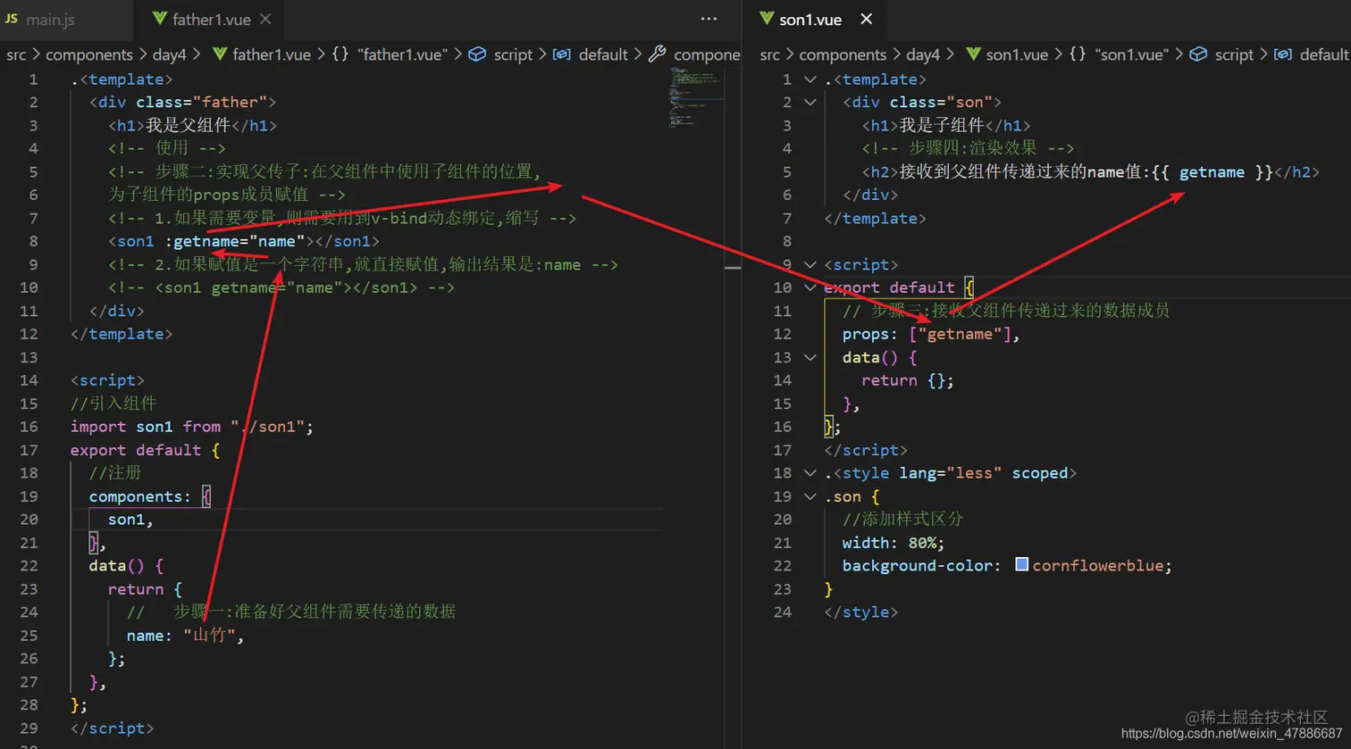Click '//引入组件' comment in father1.vue
The width and height of the screenshot is (1351, 749).
[x=113, y=404]
